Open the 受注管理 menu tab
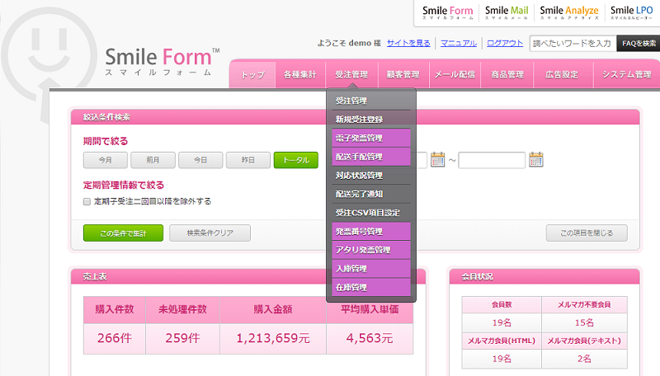Screen dimensions: 660x376 tap(351, 75)
